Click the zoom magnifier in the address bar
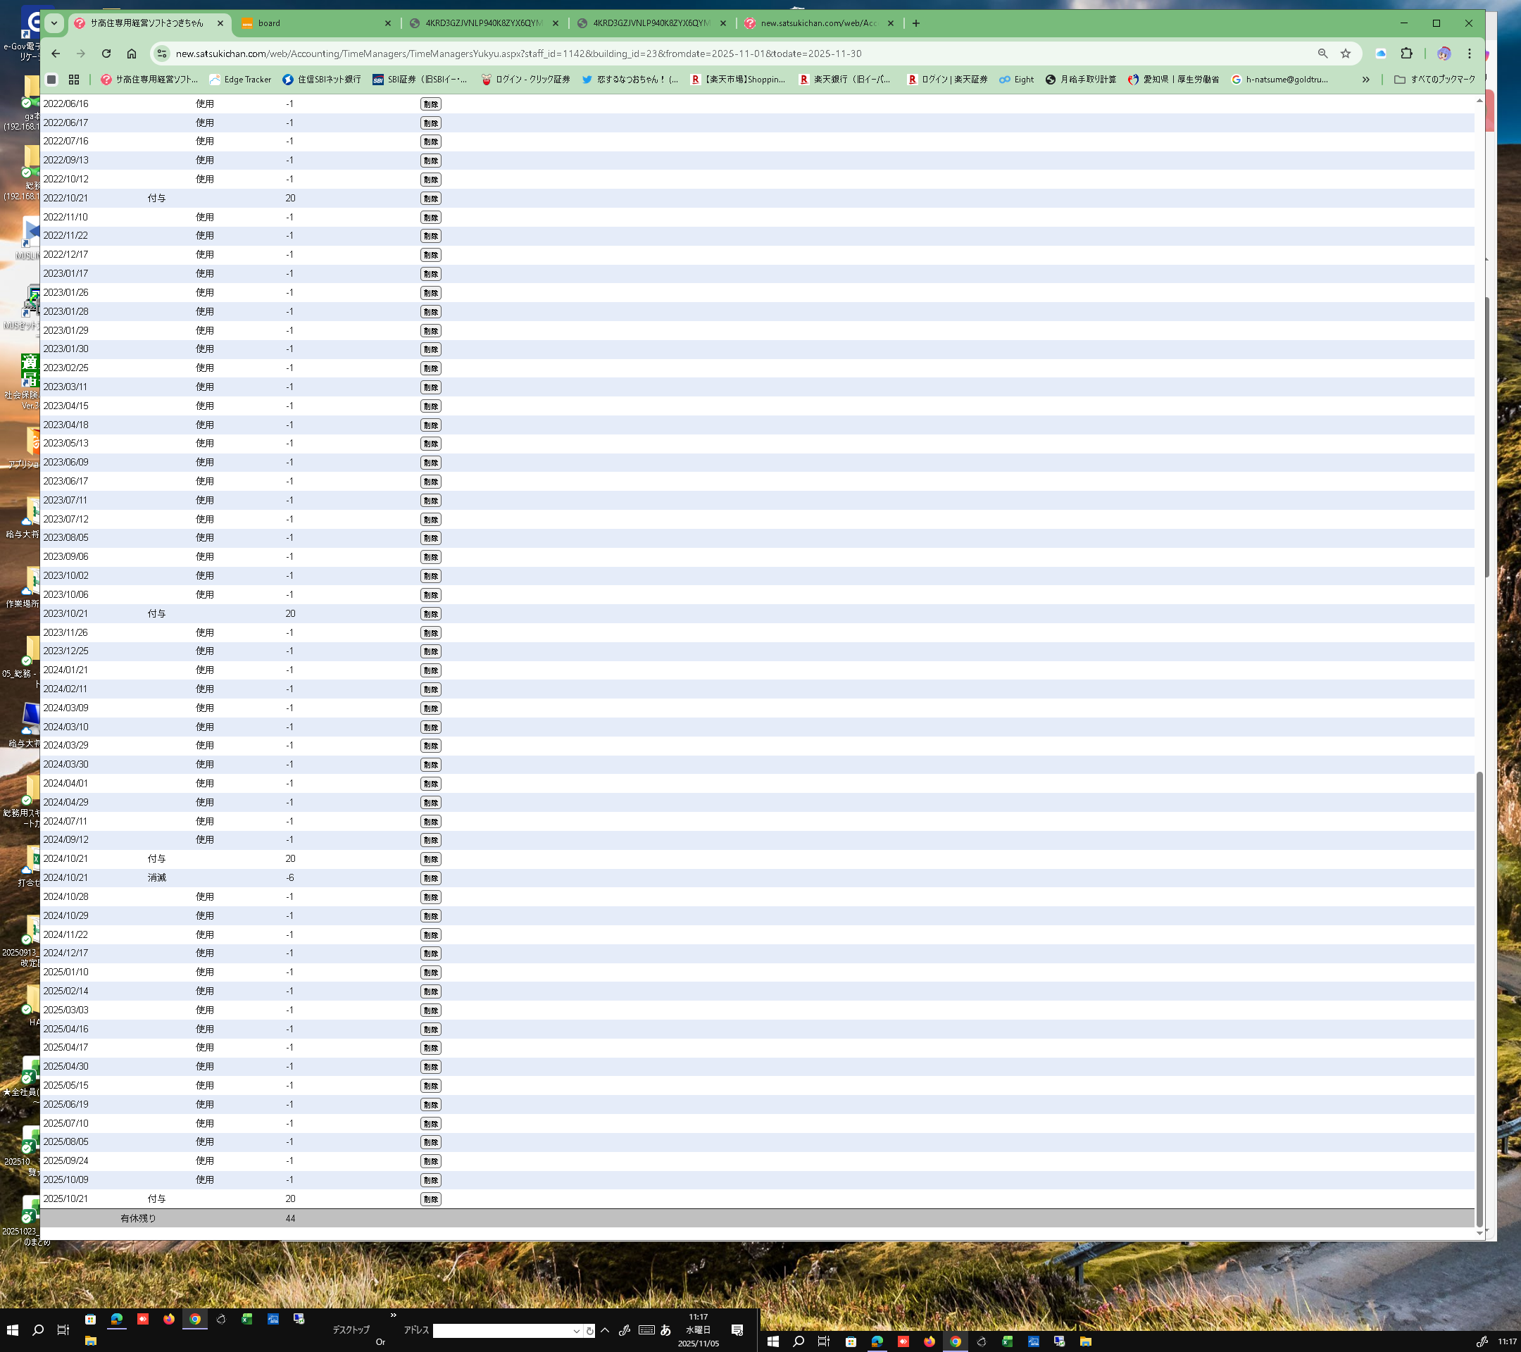This screenshot has width=1521, height=1352. point(1322,54)
